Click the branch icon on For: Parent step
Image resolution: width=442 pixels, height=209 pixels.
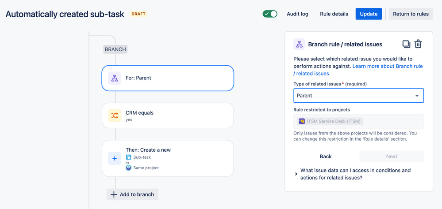click(115, 78)
